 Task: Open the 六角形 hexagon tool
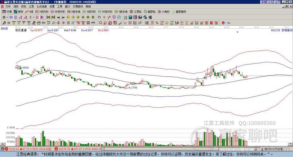164,12
